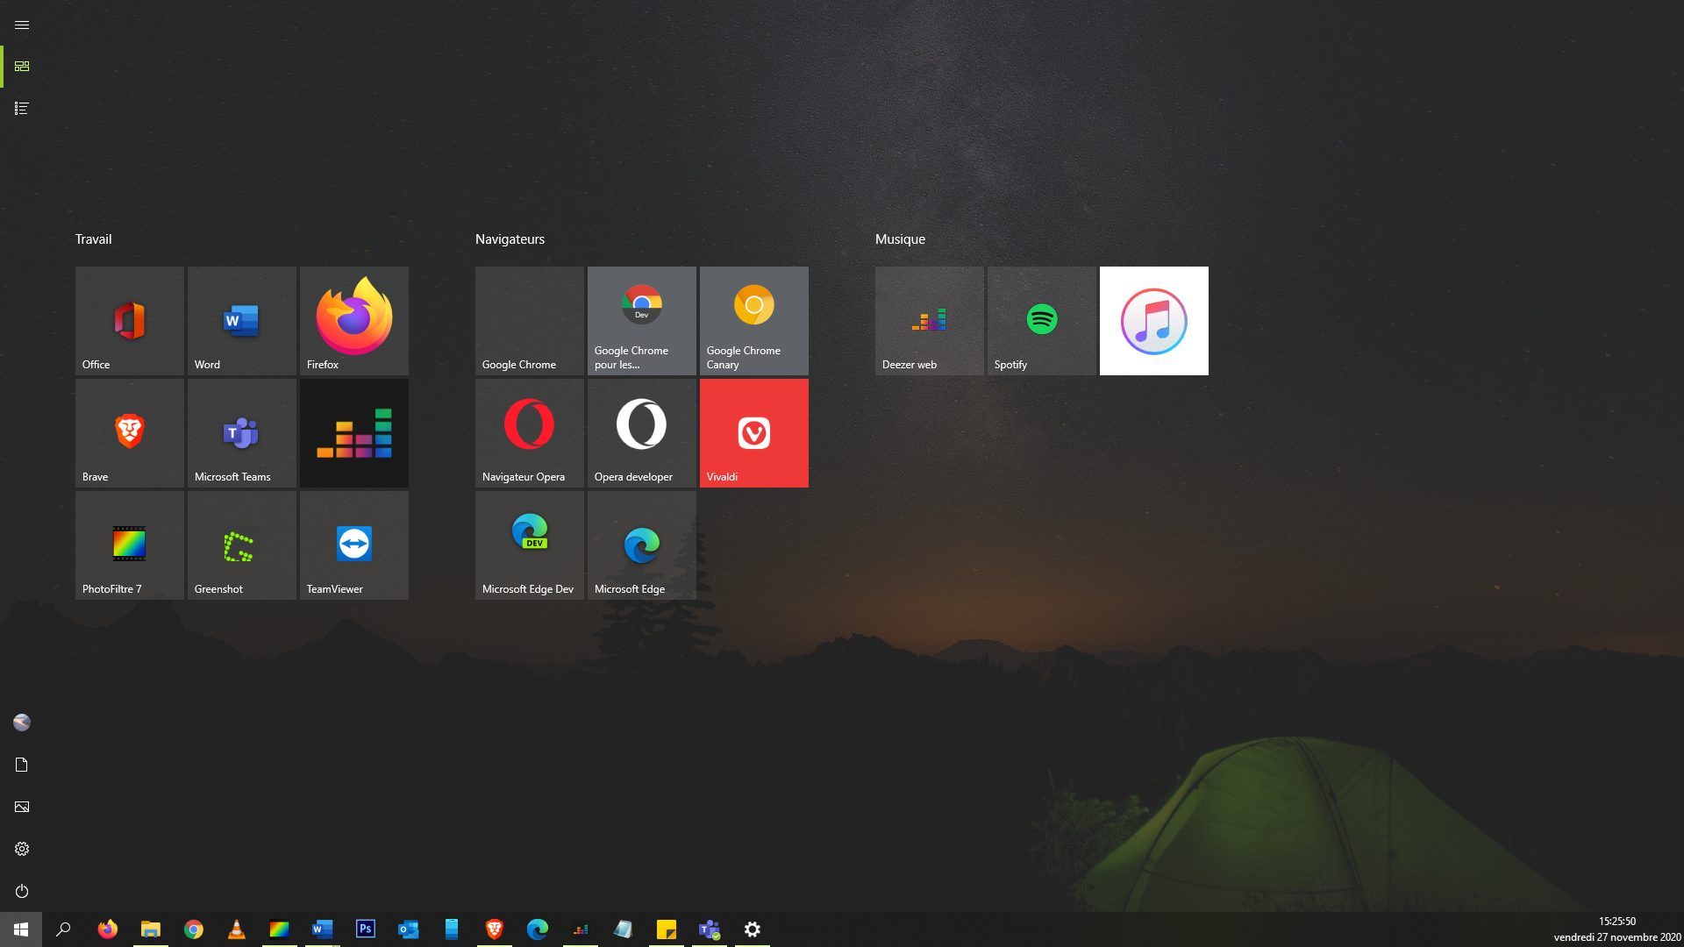This screenshot has height=947, width=1684.
Task: Open Outlook from the taskbar
Action: (408, 929)
